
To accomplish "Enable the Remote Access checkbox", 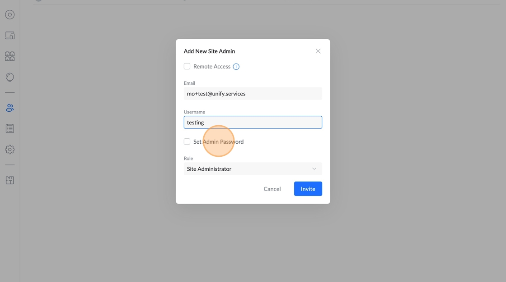I will pos(187,66).
